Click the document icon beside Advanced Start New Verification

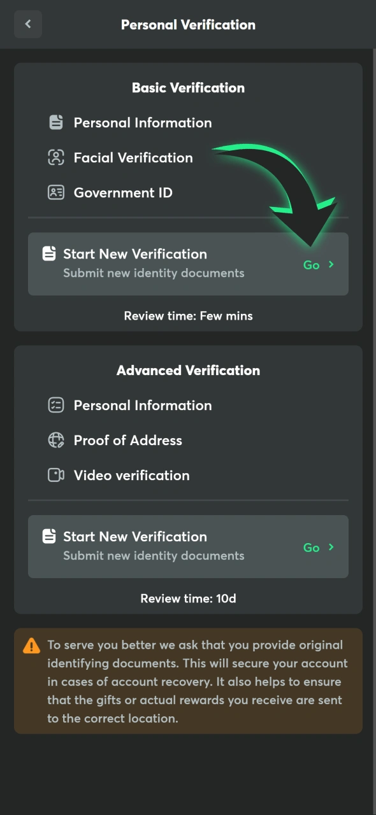click(x=49, y=536)
